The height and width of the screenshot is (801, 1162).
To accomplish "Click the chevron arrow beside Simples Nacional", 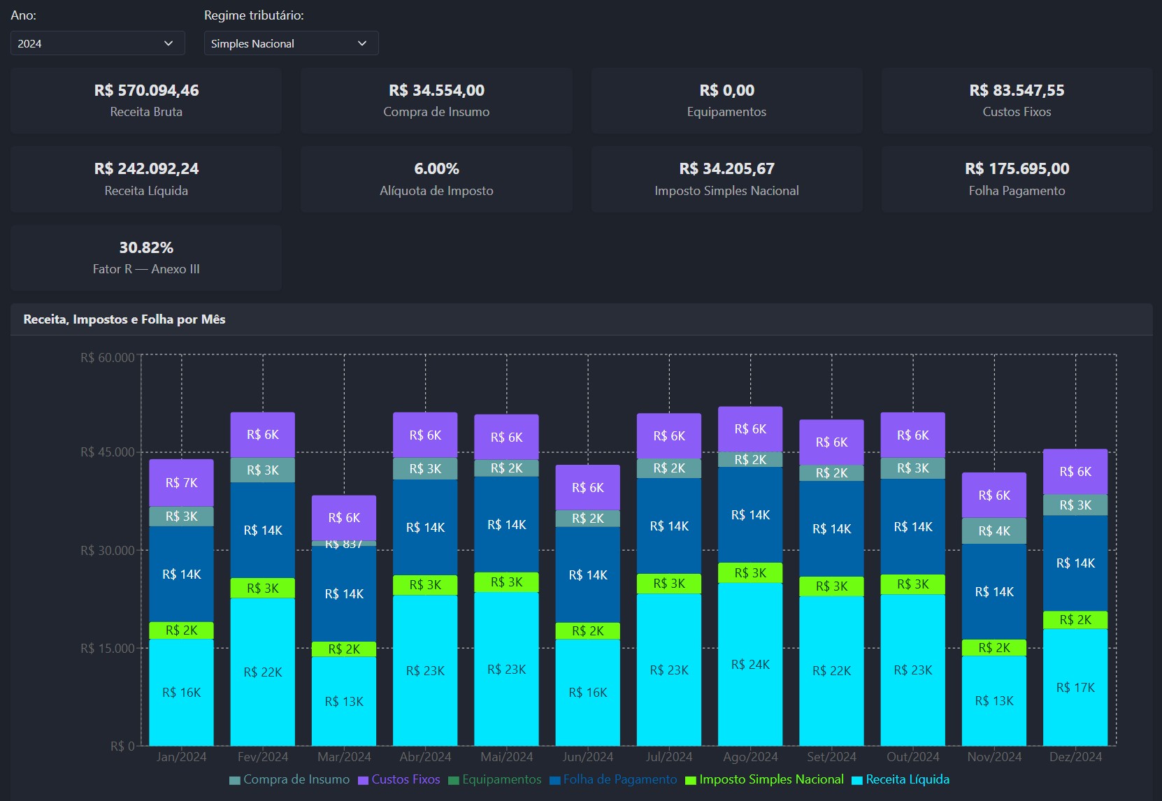I will pos(362,43).
